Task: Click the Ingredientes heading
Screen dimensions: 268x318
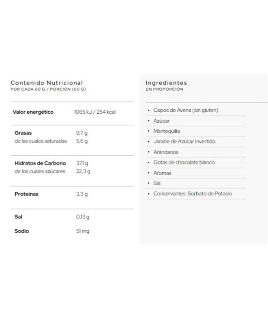Action: 166,82
